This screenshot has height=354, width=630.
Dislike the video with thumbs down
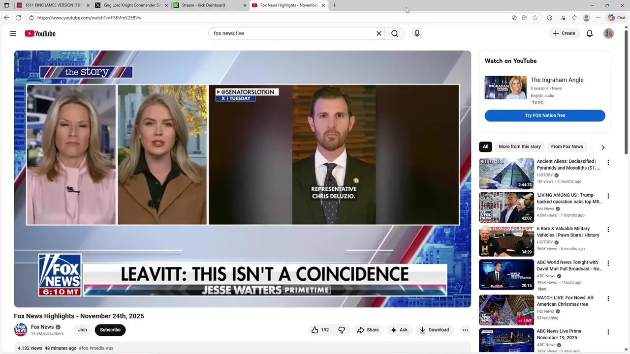point(342,330)
